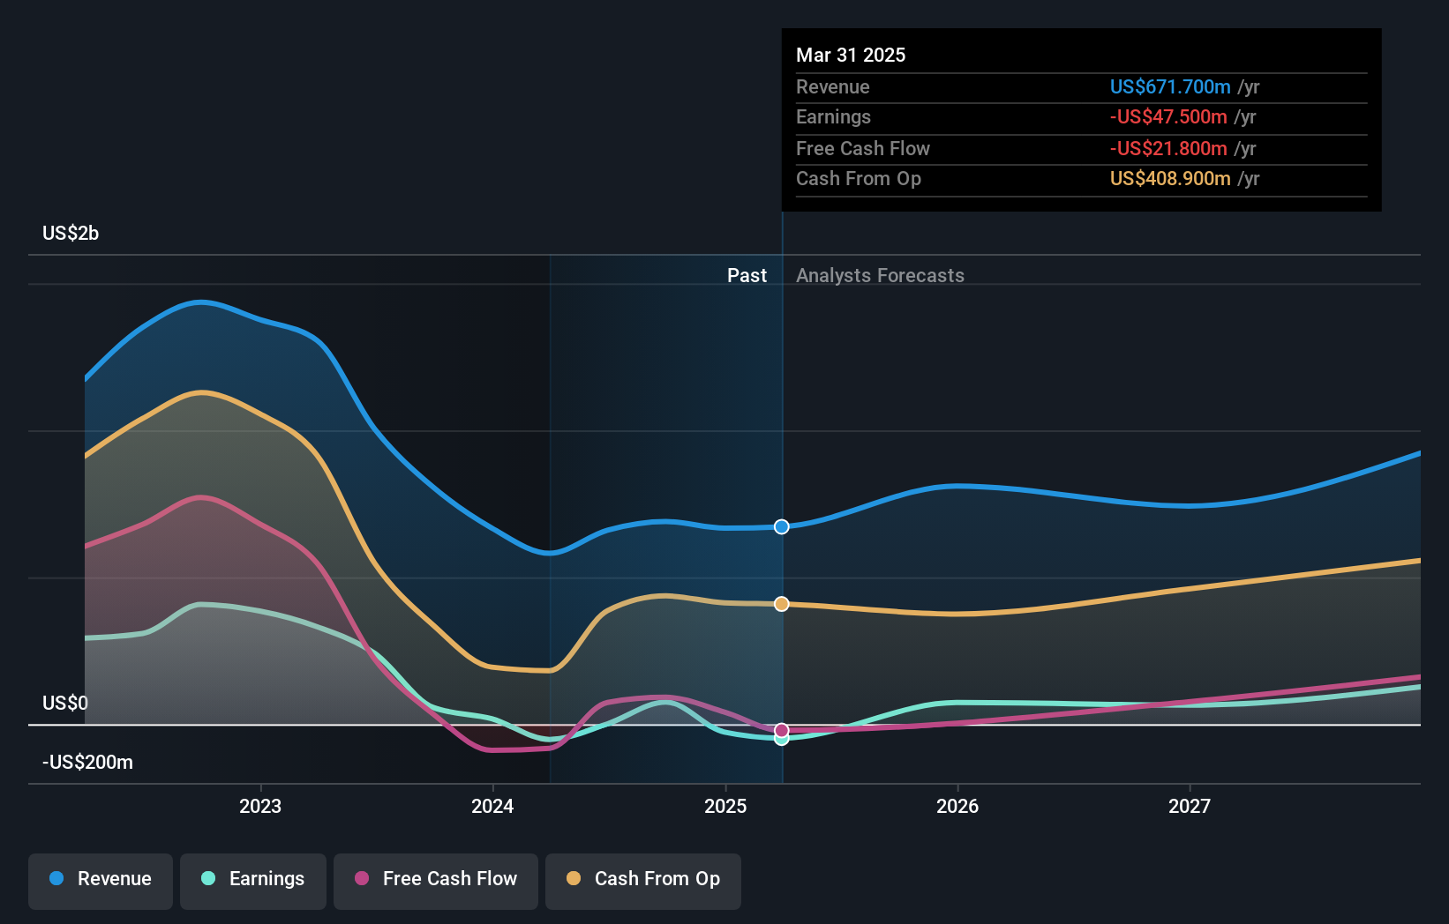The height and width of the screenshot is (924, 1449).
Task: Click the orange Cash From Op legend dot
Action: (574, 879)
